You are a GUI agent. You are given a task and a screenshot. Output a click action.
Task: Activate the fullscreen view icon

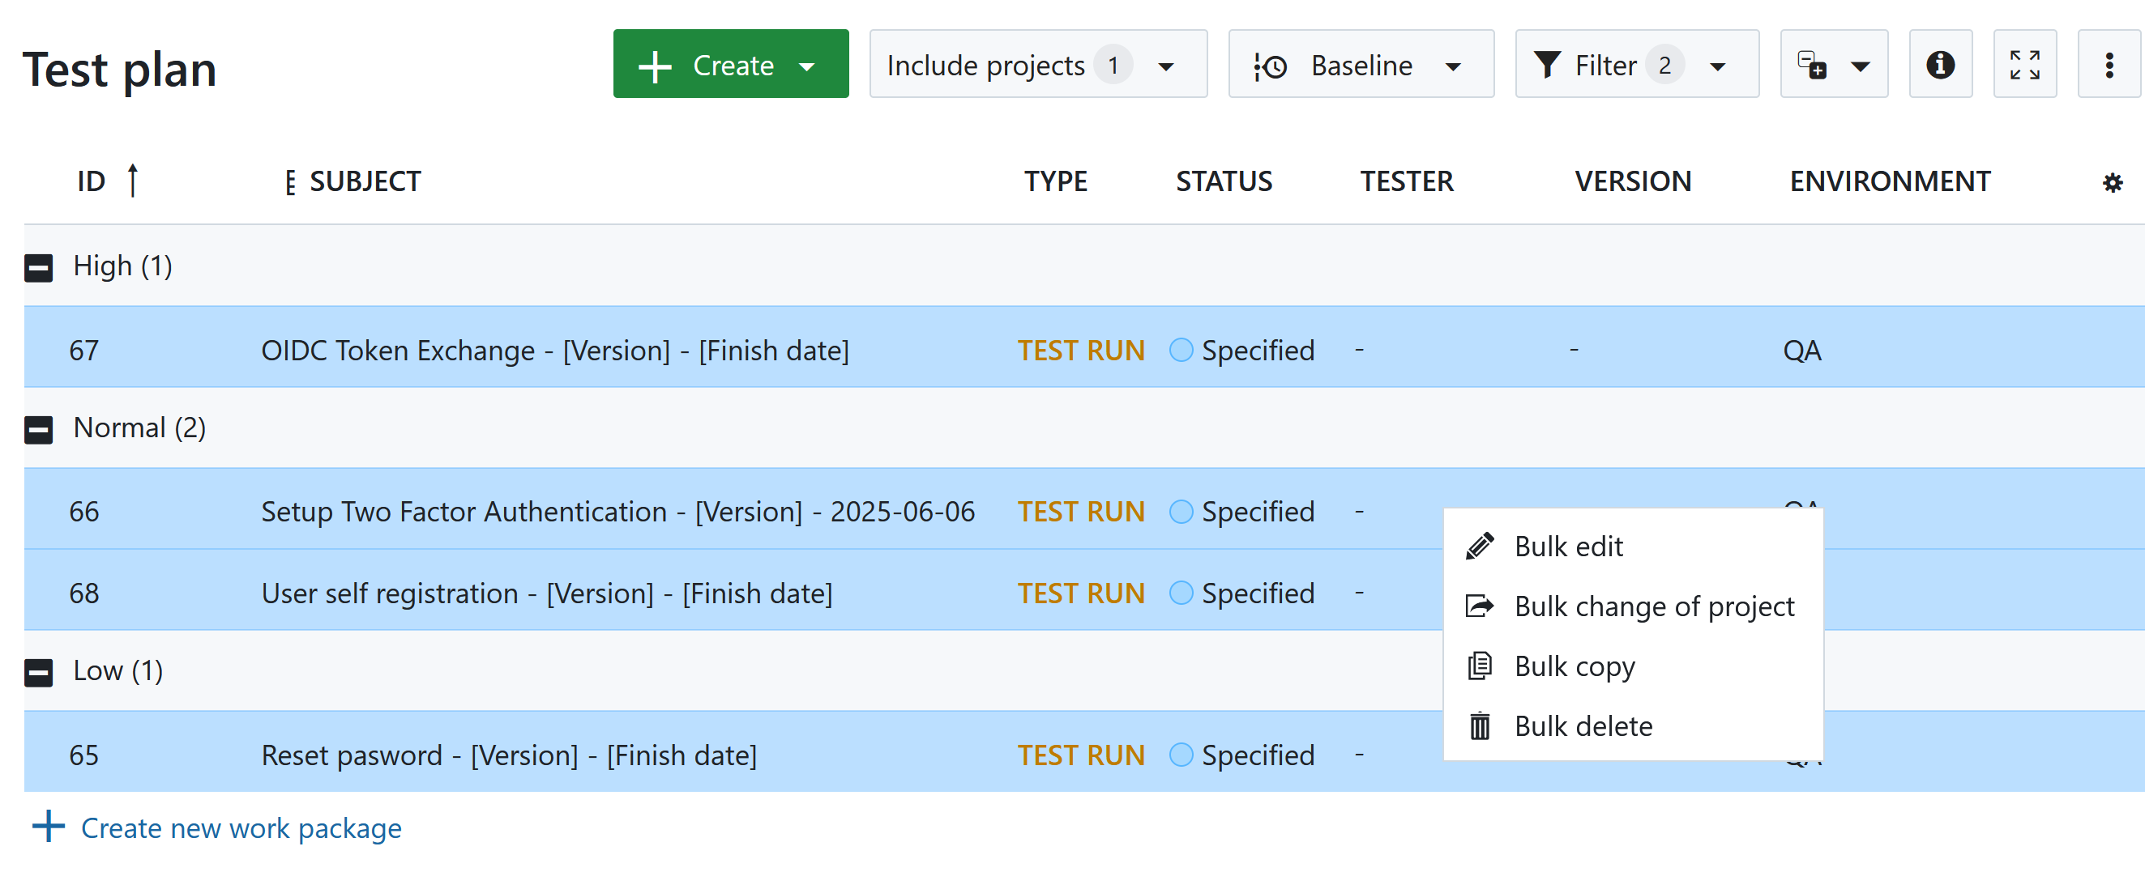[2025, 64]
